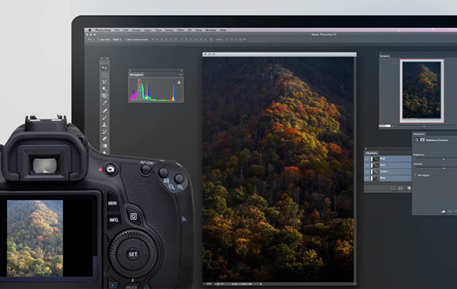This screenshot has height=289, width=457.
Task: Select the Rectangular Marquee tool
Action: tap(104, 75)
